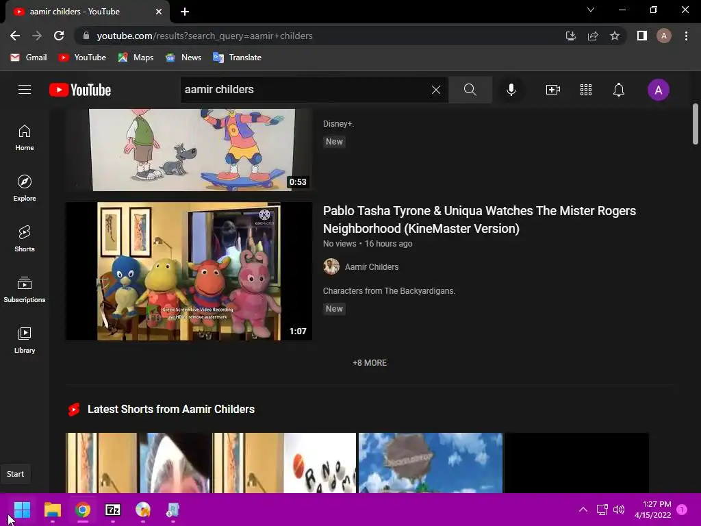The height and width of the screenshot is (526, 701).
Task: Click the Windows Start button
Action: 22,510
